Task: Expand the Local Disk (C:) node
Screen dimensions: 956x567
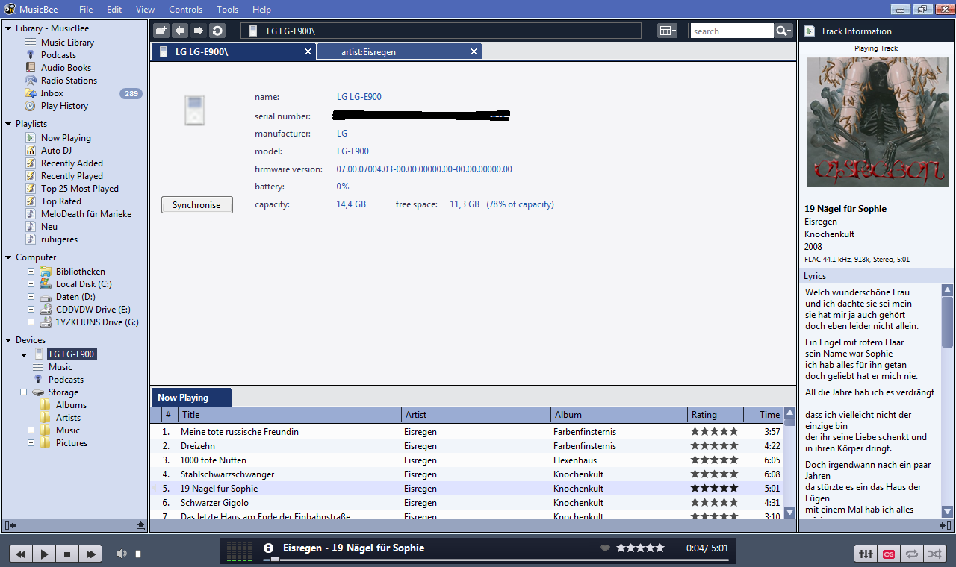Action: pyautogui.click(x=31, y=284)
